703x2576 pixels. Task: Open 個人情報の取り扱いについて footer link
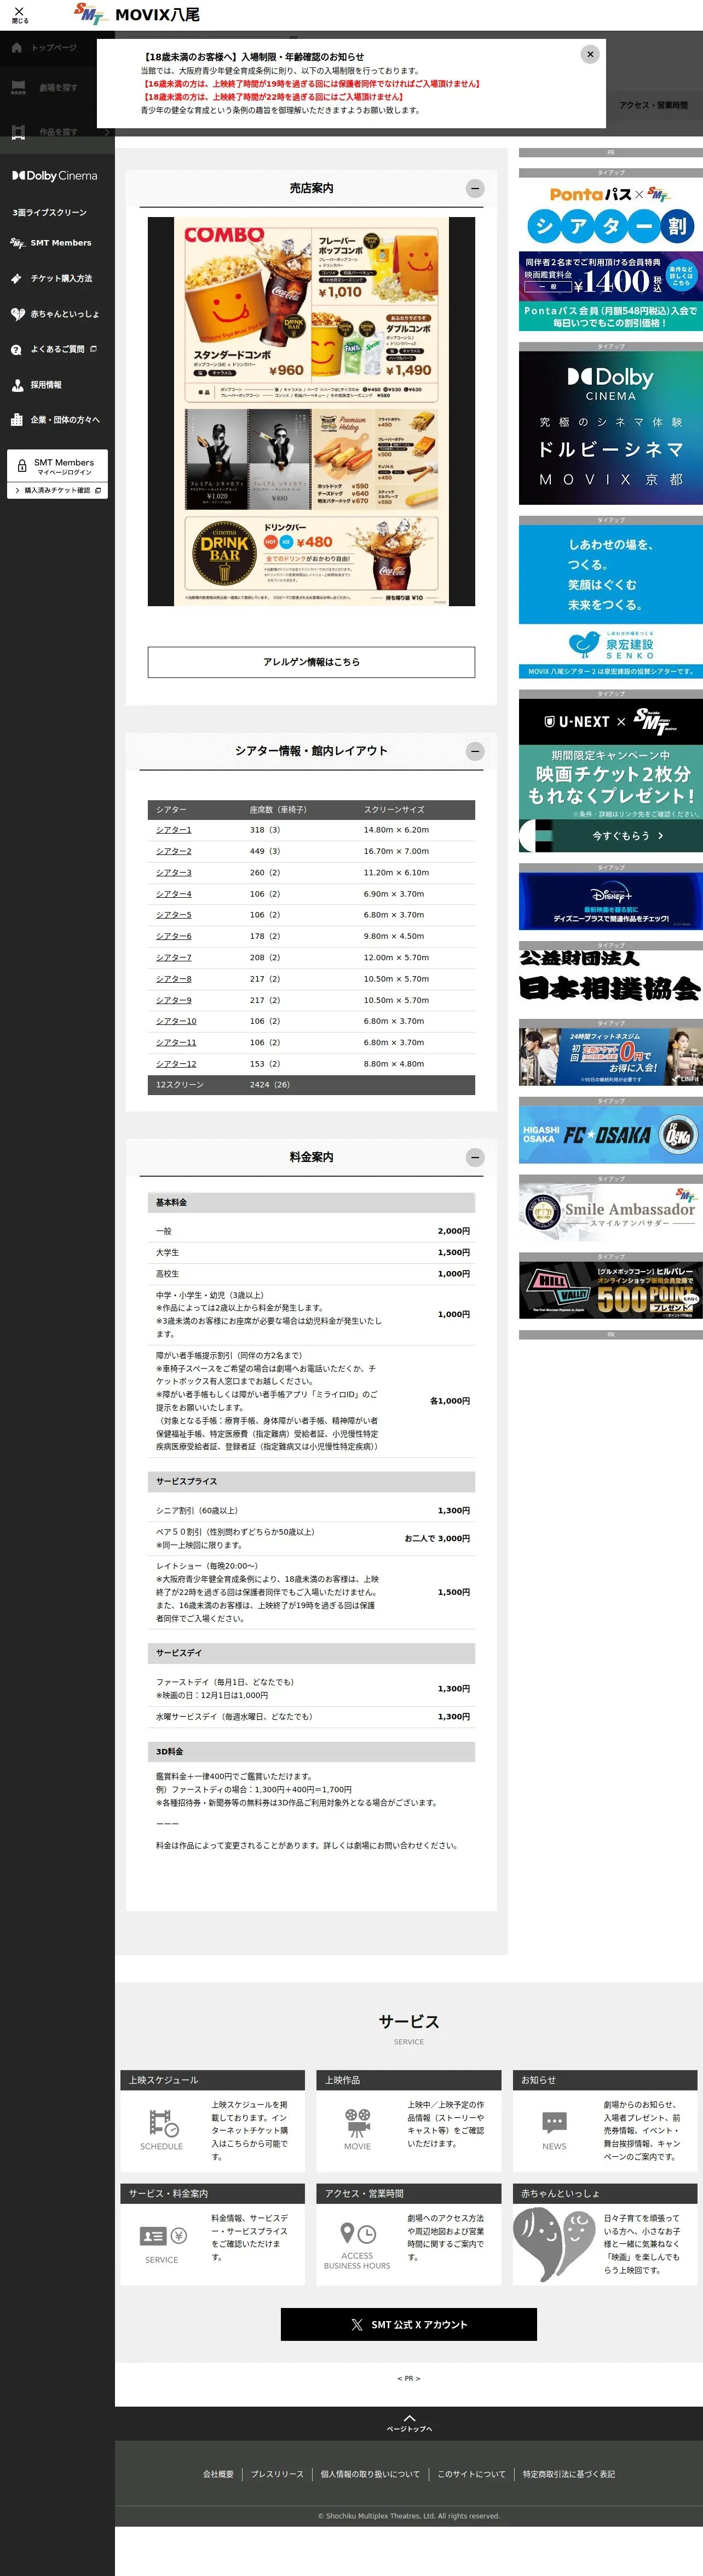[x=371, y=2474]
